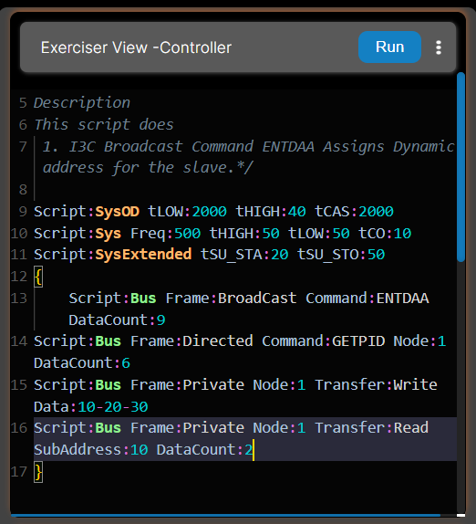
Task: Click Frame:Private on line 16
Action: [x=187, y=428]
